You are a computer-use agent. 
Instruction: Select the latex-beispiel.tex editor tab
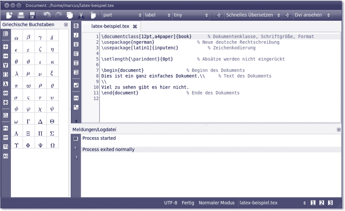tap(110, 26)
